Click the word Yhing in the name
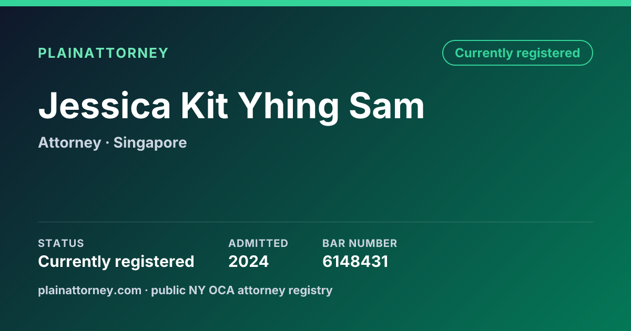 (x=289, y=107)
